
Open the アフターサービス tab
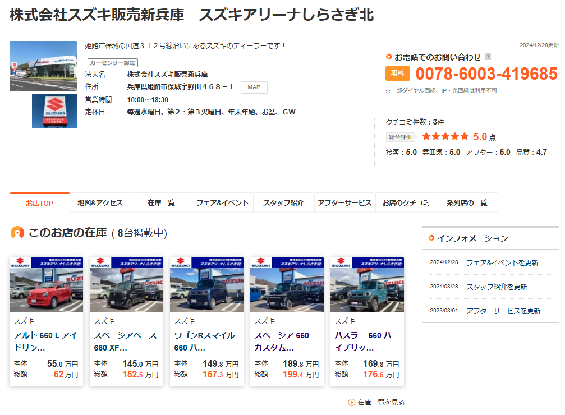click(x=344, y=203)
